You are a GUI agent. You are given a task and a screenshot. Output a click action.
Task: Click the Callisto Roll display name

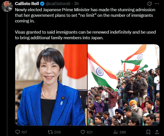coord(27,4)
